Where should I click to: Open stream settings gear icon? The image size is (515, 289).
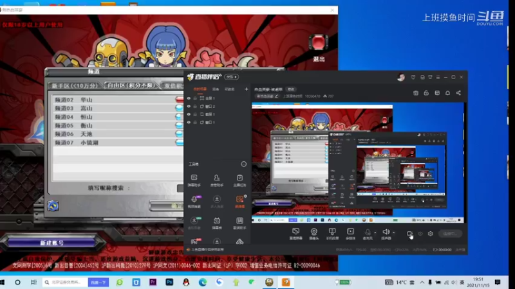coord(430,234)
